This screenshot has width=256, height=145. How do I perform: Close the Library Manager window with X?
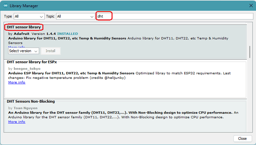click(251, 6)
